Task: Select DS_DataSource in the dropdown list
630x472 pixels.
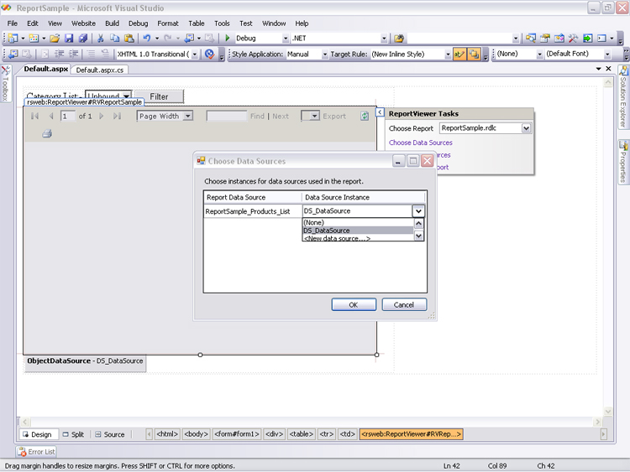Action: coord(358,231)
